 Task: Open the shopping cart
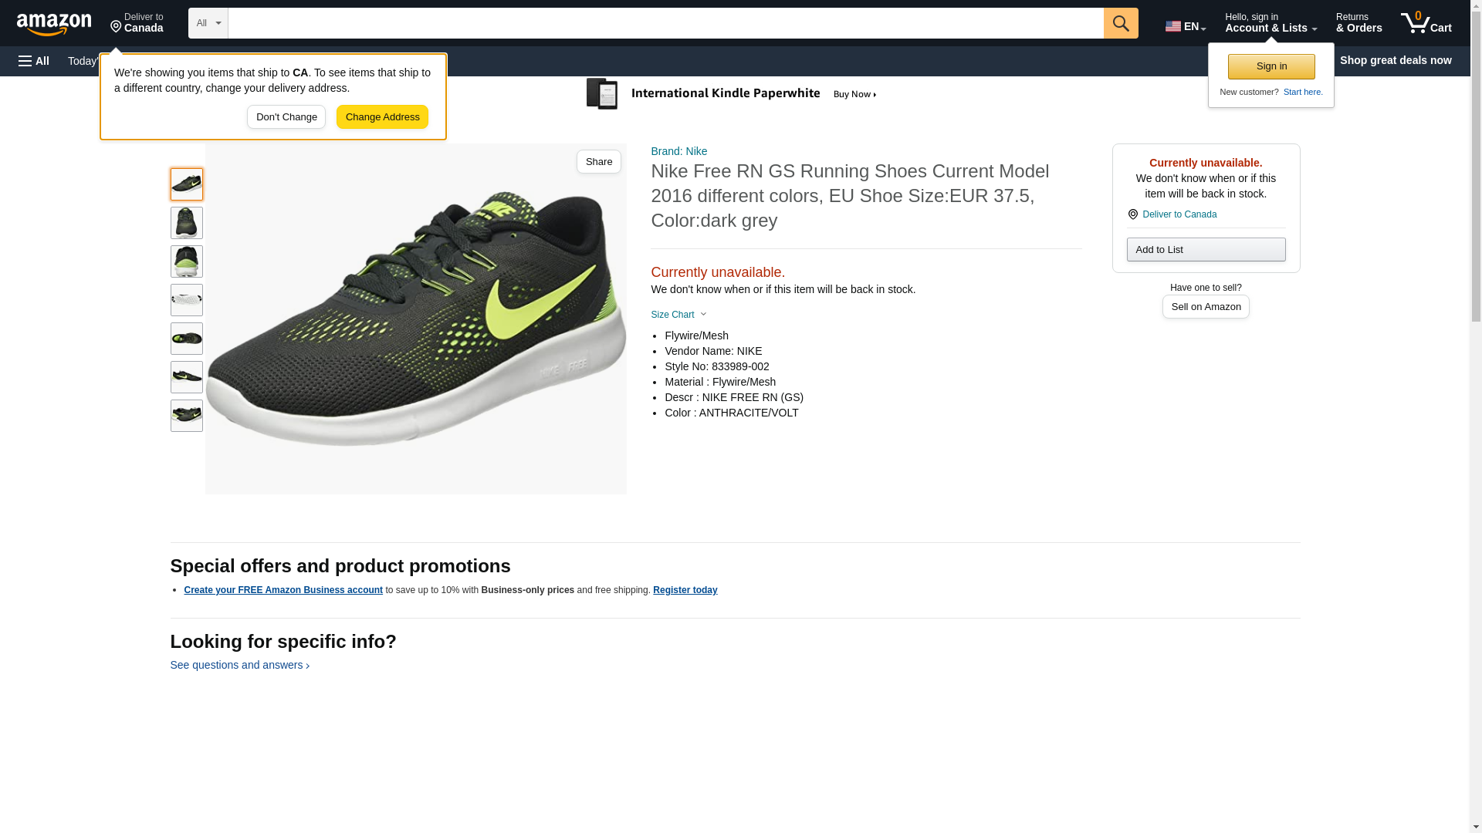[1426, 23]
